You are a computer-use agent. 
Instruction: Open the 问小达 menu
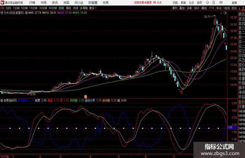79,3
